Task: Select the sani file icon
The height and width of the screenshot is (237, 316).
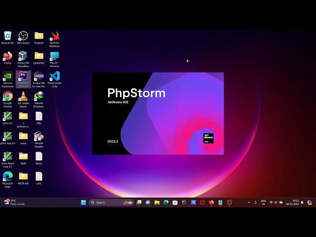Action: [x=39, y=178]
